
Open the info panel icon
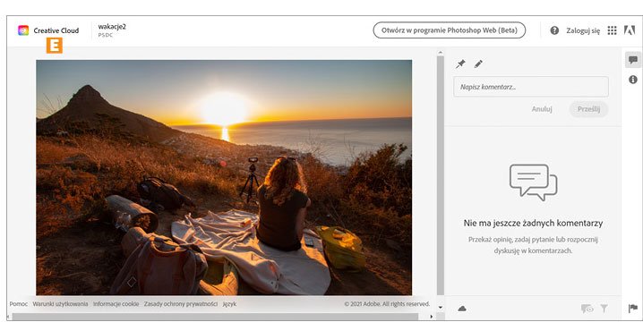click(633, 80)
